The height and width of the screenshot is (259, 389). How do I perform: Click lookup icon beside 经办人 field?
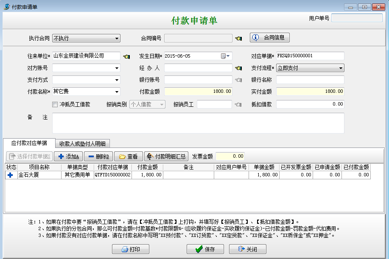click(x=238, y=68)
